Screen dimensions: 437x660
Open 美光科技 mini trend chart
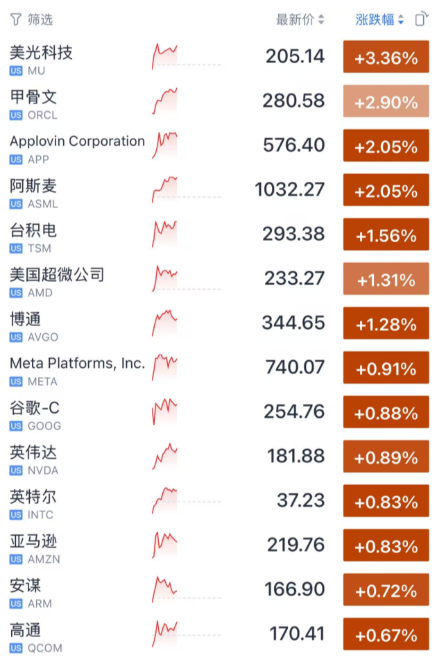coord(165,57)
